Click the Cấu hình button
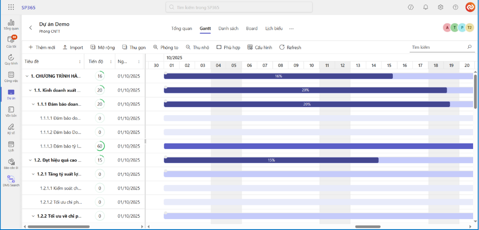This screenshot has width=479, height=230. click(x=259, y=47)
